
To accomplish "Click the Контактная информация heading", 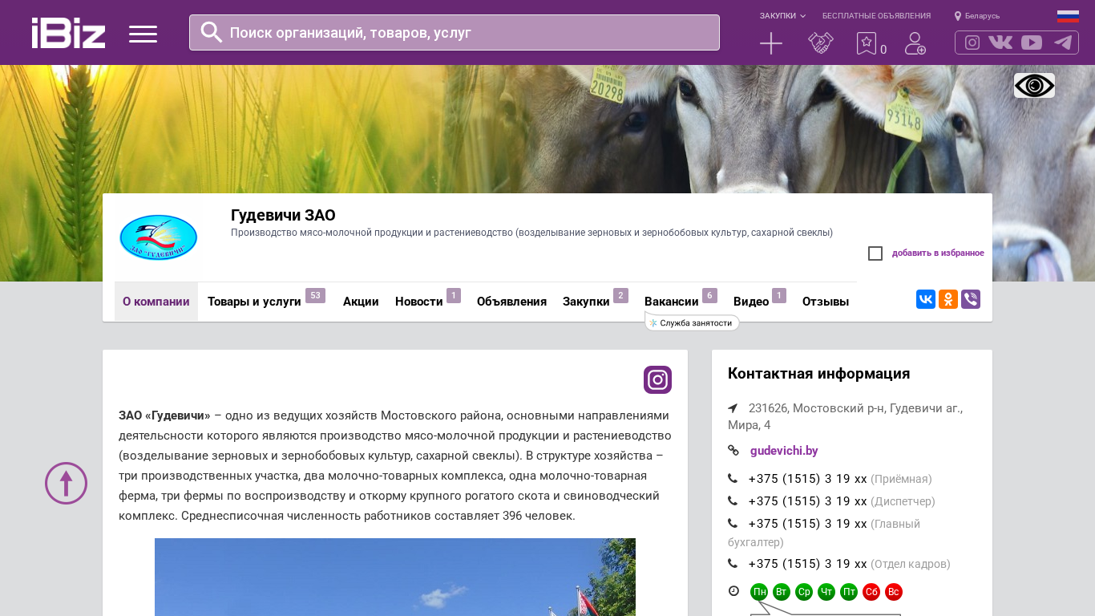I will click(x=818, y=374).
